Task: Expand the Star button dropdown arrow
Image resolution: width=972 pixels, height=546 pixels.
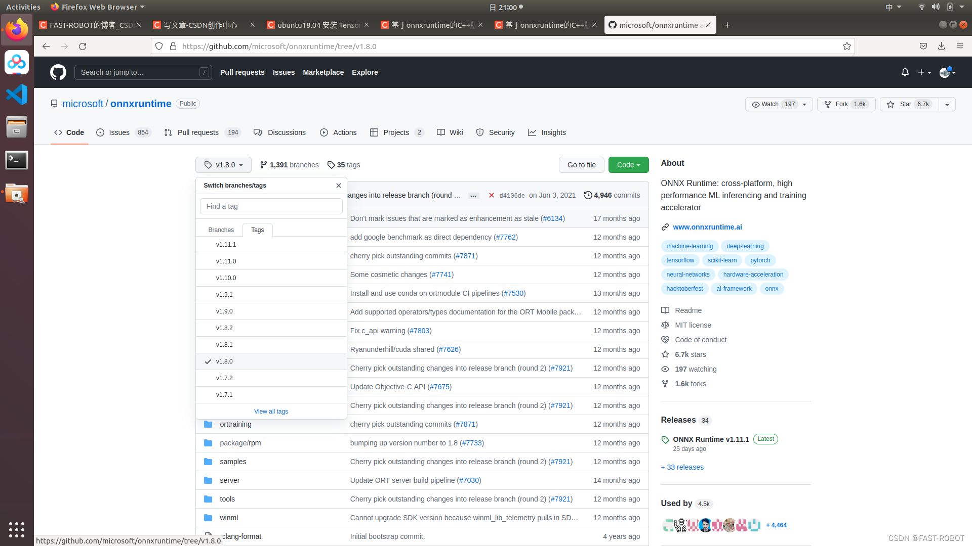Action: 947,104
